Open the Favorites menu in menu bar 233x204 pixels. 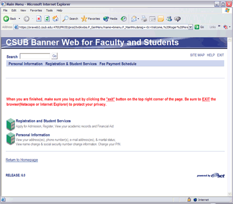(x=36, y=10)
